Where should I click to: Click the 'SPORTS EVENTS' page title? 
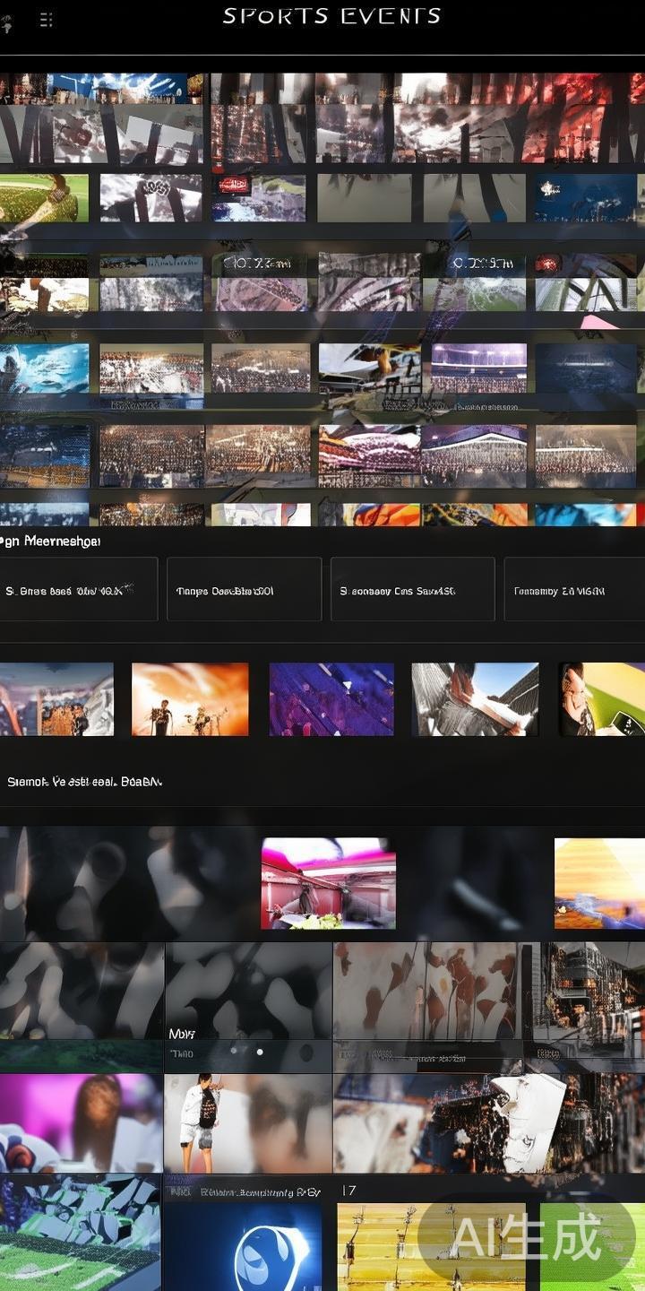331,16
